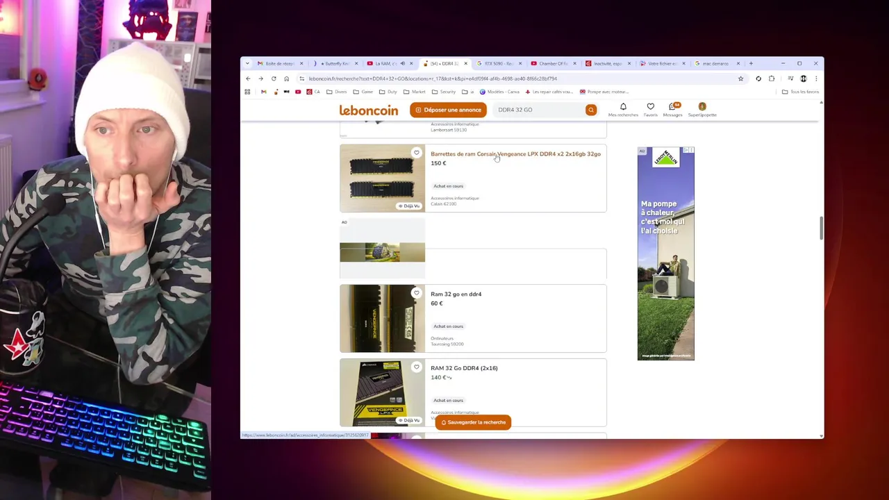The height and width of the screenshot is (500, 889).
Task: Reload the leboncoin page
Action: pos(274,78)
